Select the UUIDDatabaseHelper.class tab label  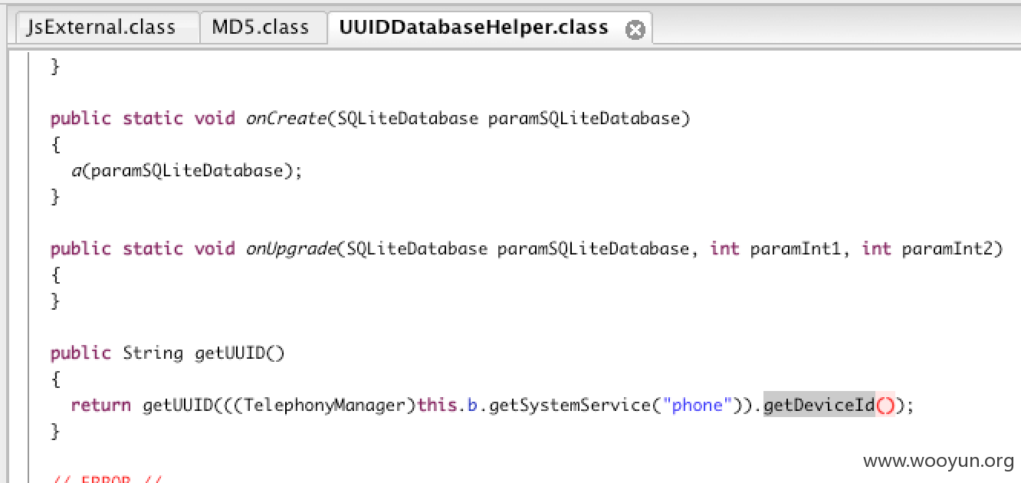coord(473,28)
